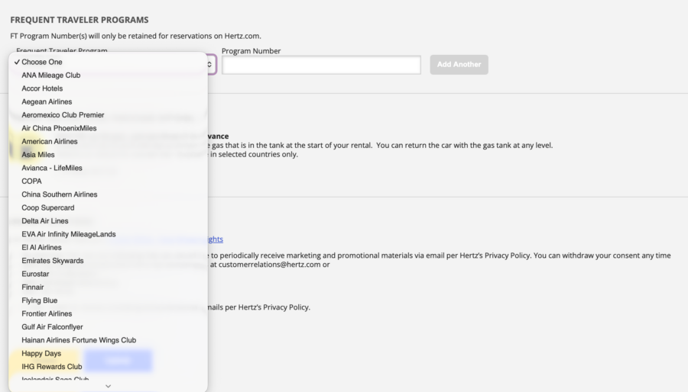Focus the Program Number input field

pos(321,65)
